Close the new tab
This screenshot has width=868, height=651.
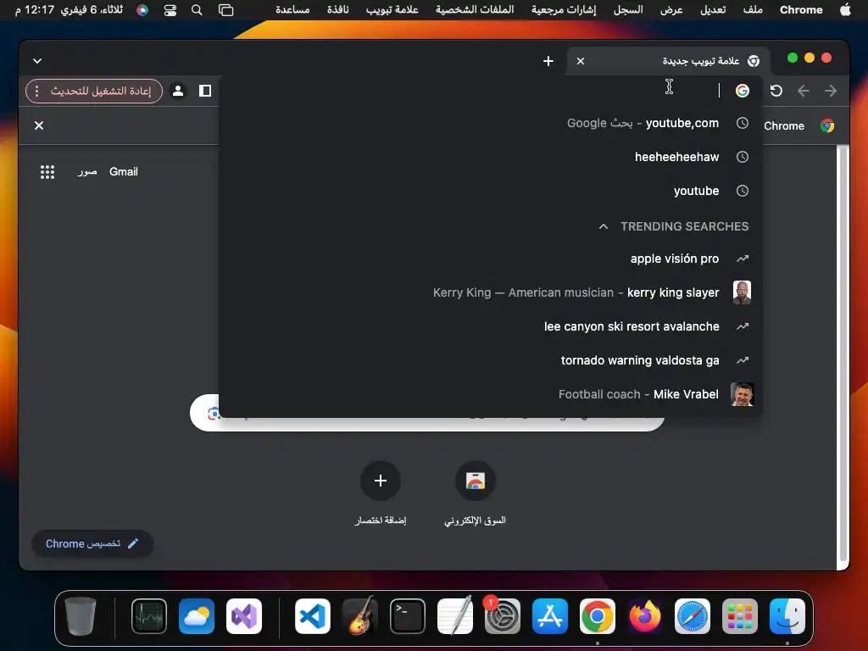(580, 61)
